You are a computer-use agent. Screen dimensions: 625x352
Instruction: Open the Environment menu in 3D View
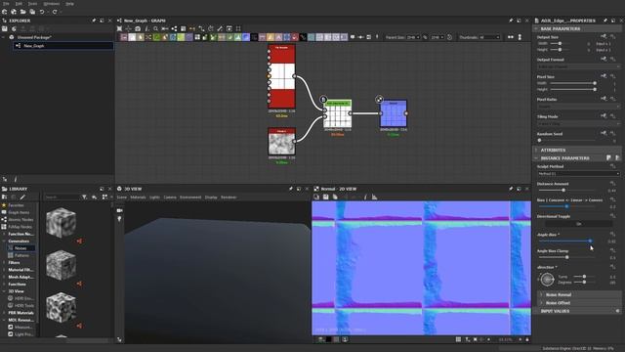click(x=190, y=198)
